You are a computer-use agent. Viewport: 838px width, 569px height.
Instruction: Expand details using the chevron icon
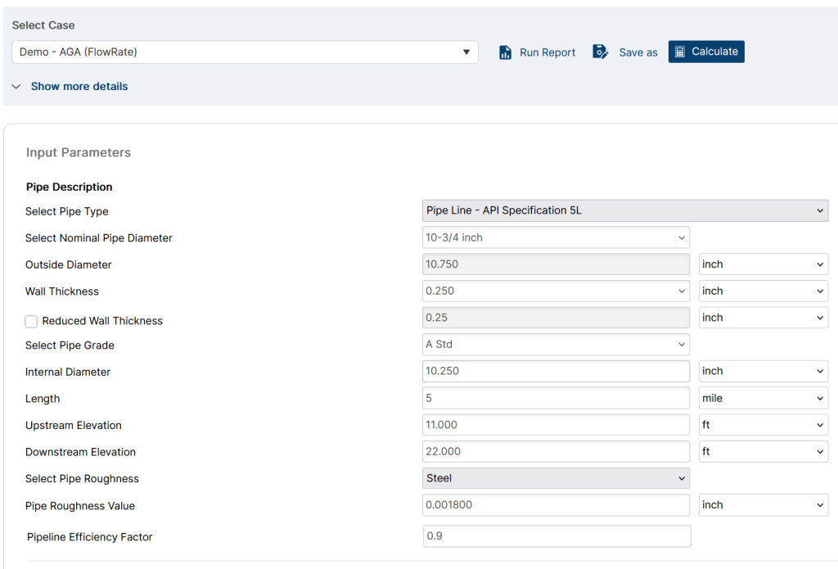(x=16, y=87)
